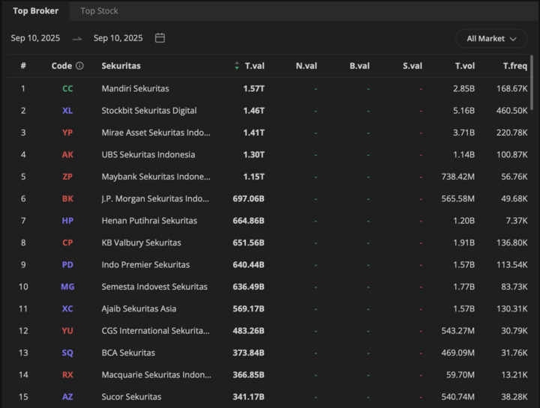Select Macquarie Sekuritas name
540x408 pixels.
pos(156,374)
